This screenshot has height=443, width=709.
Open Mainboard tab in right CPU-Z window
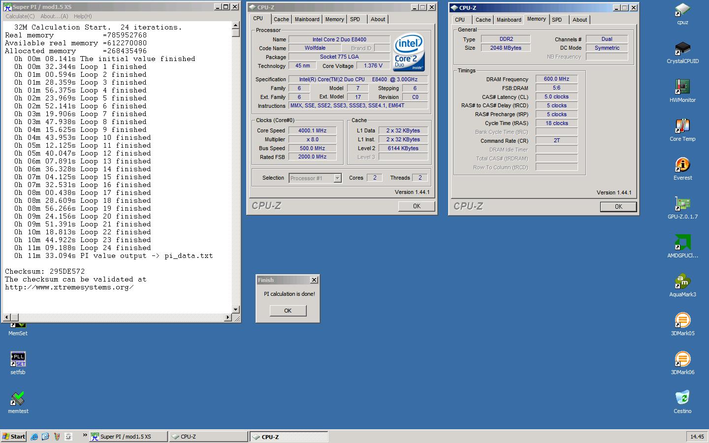click(509, 20)
